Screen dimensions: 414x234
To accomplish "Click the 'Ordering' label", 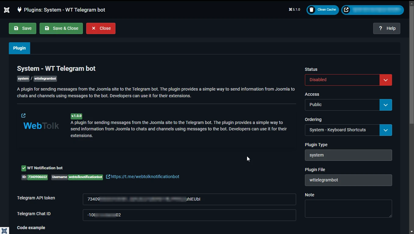I will (313, 119).
